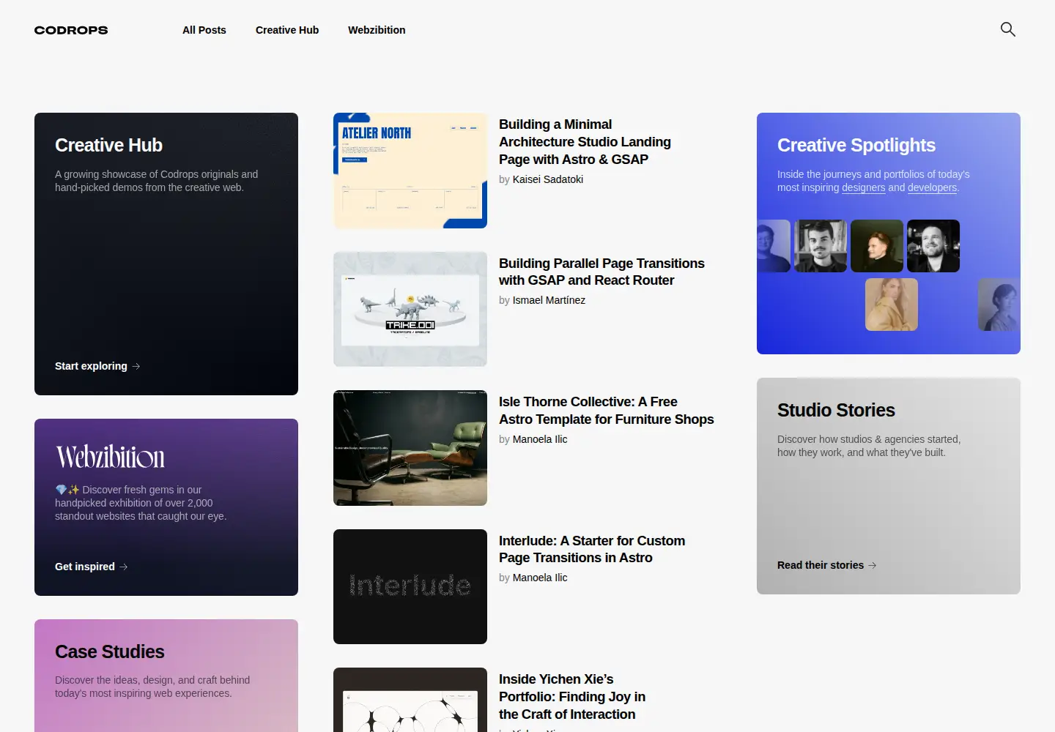Open the search icon in the header
1055x732 pixels.
pos(1008,29)
